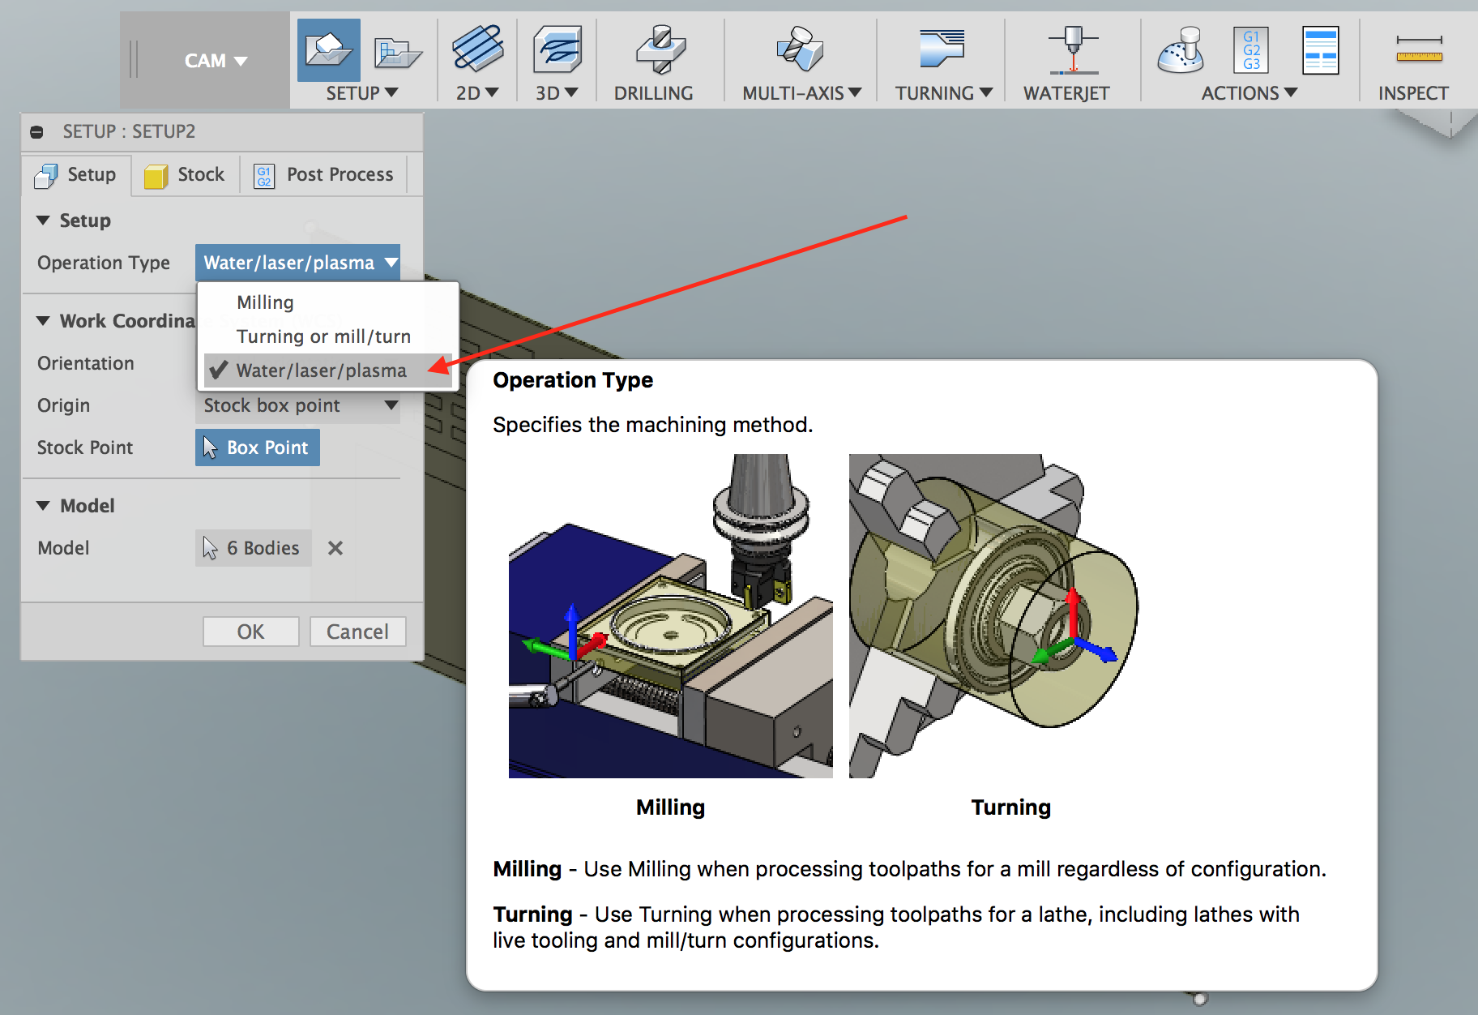Click the OK button
1478x1015 pixels.
(x=250, y=632)
